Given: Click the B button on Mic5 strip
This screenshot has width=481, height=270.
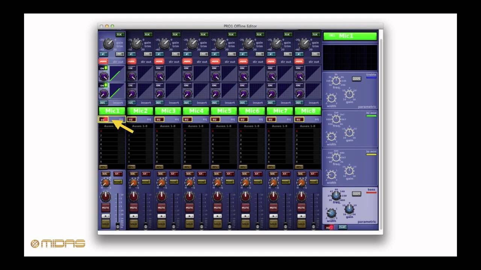Looking at the screenshot, I should coord(217,216).
